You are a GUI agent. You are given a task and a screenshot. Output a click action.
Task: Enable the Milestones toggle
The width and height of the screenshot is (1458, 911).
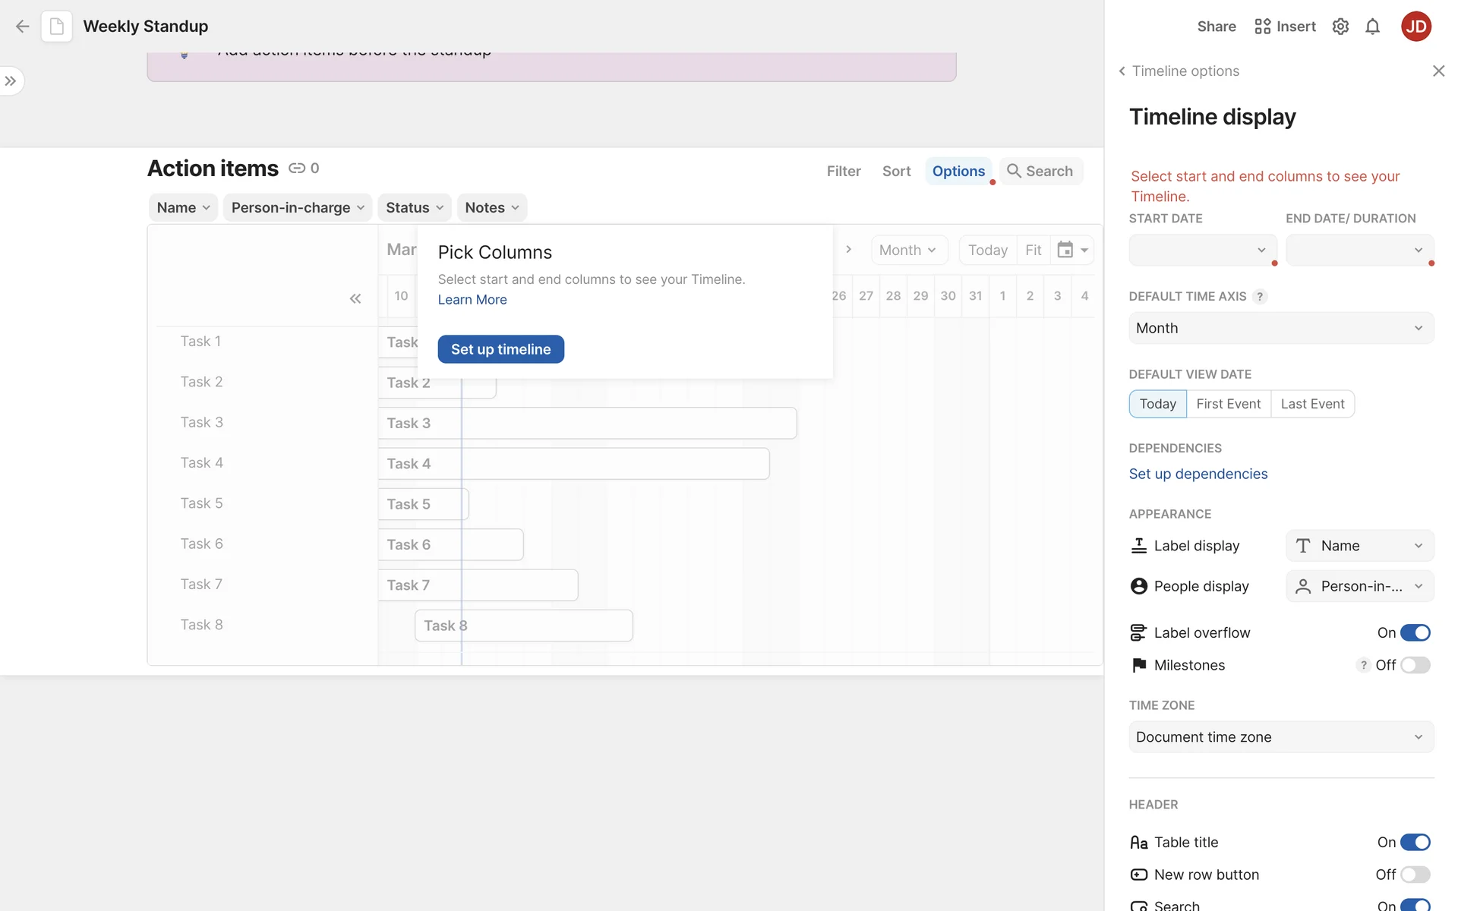pos(1415,665)
